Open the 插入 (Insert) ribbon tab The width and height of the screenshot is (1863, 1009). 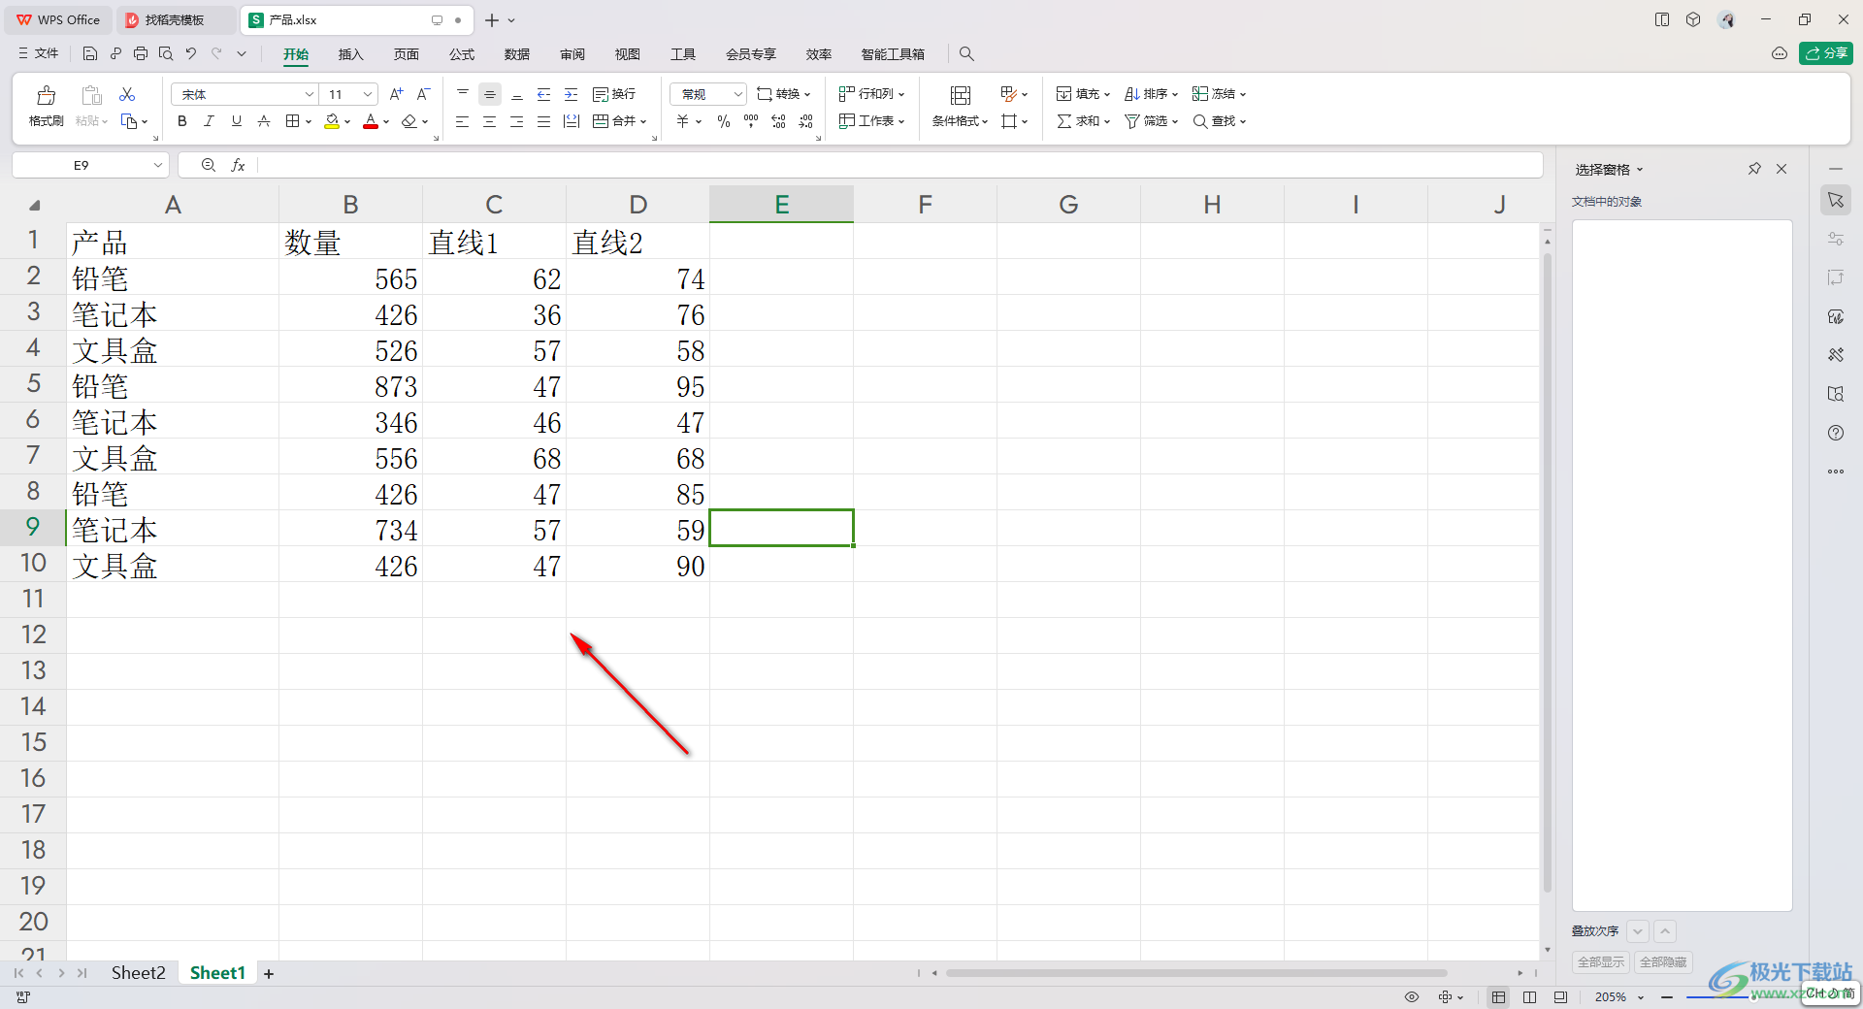pos(350,54)
